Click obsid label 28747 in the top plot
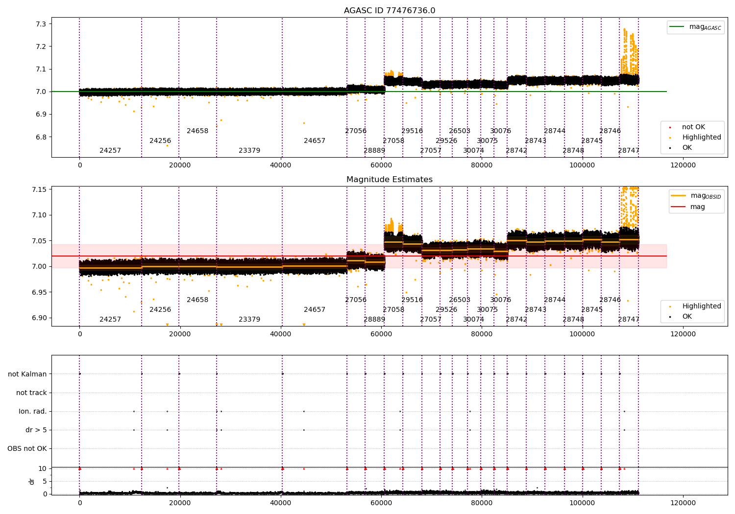The height and width of the screenshot is (514, 735). click(x=629, y=151)
